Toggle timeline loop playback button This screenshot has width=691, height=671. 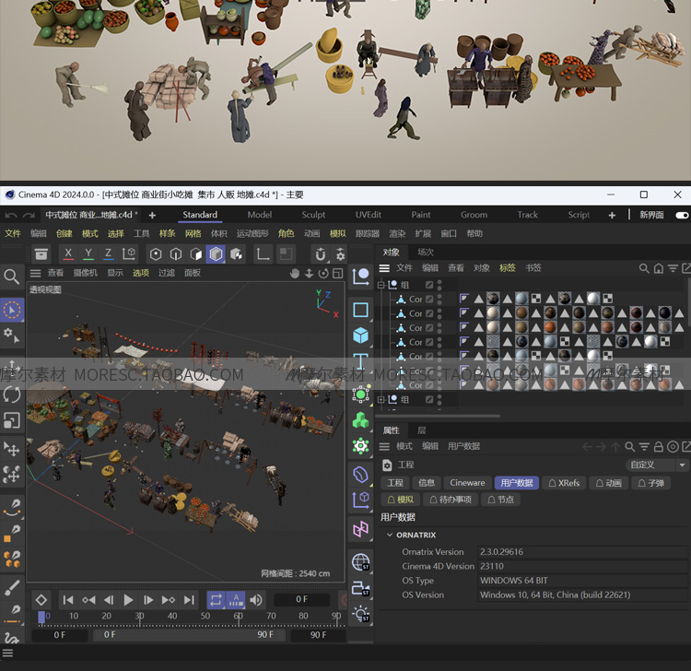216,600
